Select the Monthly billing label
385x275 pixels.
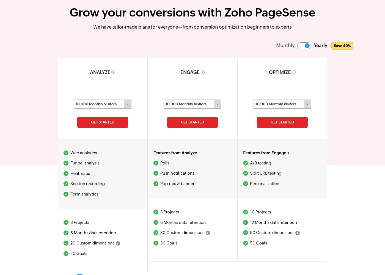point(285,45)
